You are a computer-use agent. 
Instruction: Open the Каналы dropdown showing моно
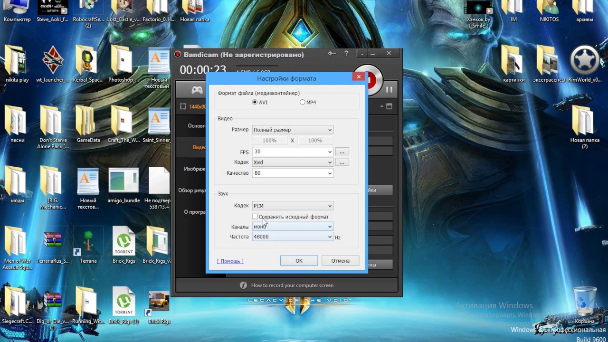[x=292, y=227]
